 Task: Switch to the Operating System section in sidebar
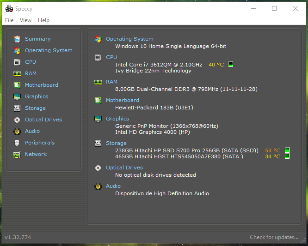click(x=49, y=50)
